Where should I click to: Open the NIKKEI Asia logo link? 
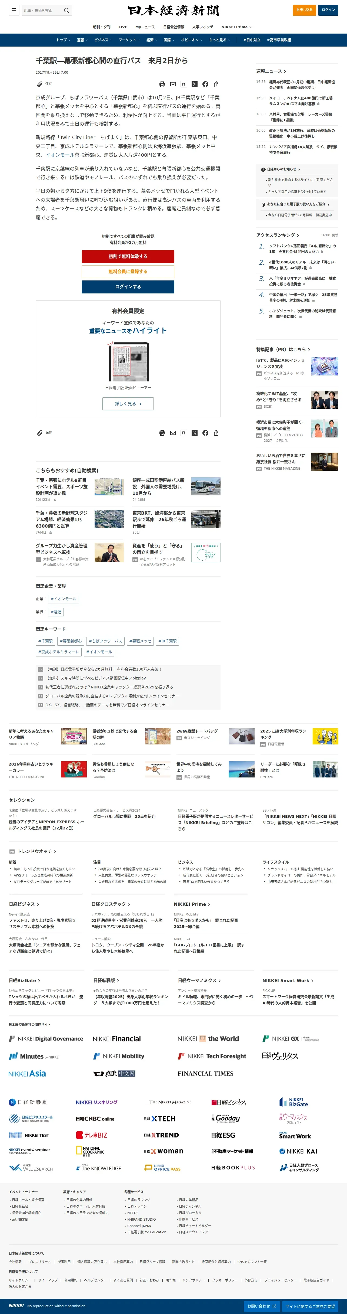[x=27, y=1073]
